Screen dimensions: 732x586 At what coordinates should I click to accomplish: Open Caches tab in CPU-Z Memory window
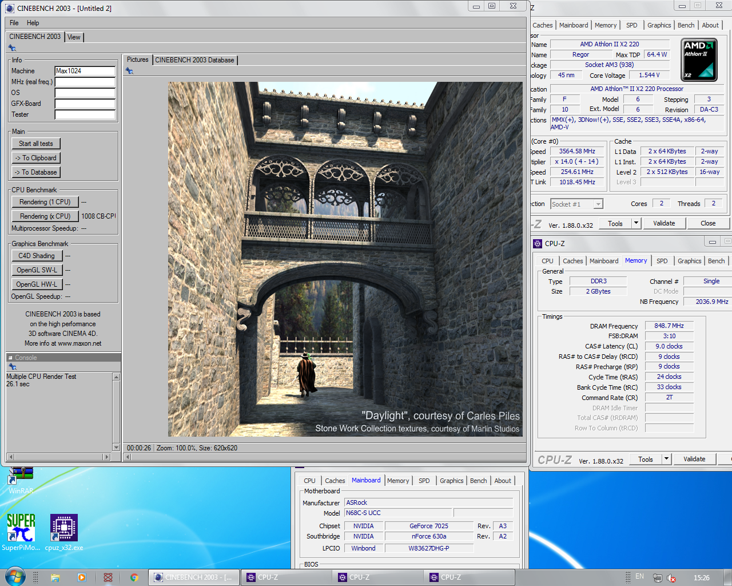click(x=572, y=261)
